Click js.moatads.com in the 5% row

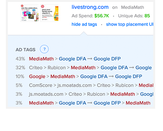tap(75, 85)
